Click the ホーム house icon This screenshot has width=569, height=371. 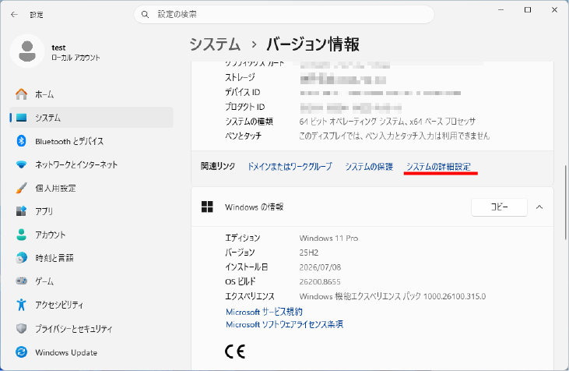coord(22,94)
